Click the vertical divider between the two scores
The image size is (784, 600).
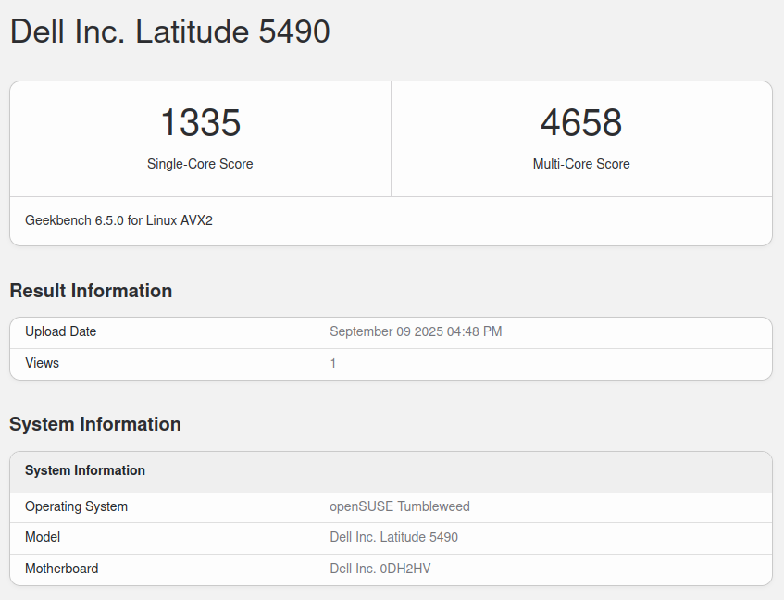pos(391,139)
